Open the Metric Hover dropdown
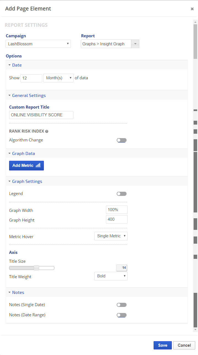The width and height of the screenshot is (198, 355). (x=111, y=236)
